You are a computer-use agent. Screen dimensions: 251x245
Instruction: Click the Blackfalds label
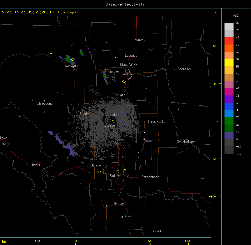coord(128,65)
